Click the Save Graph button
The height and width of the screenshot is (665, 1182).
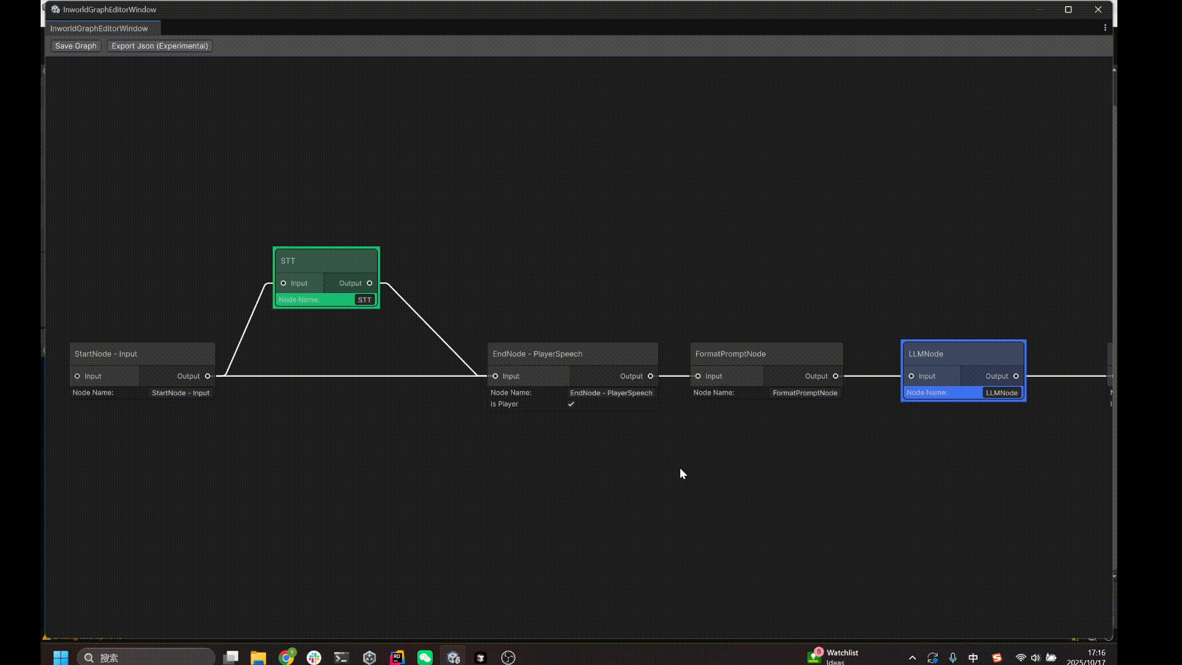(x=76, y=46)
